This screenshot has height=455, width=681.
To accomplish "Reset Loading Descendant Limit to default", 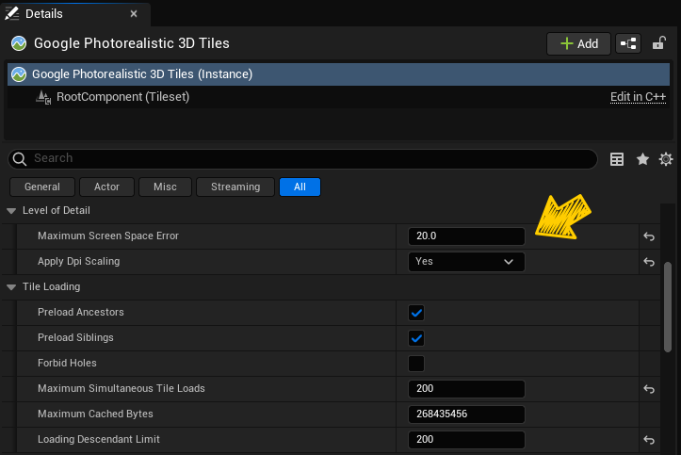I will tap(649, 440).
